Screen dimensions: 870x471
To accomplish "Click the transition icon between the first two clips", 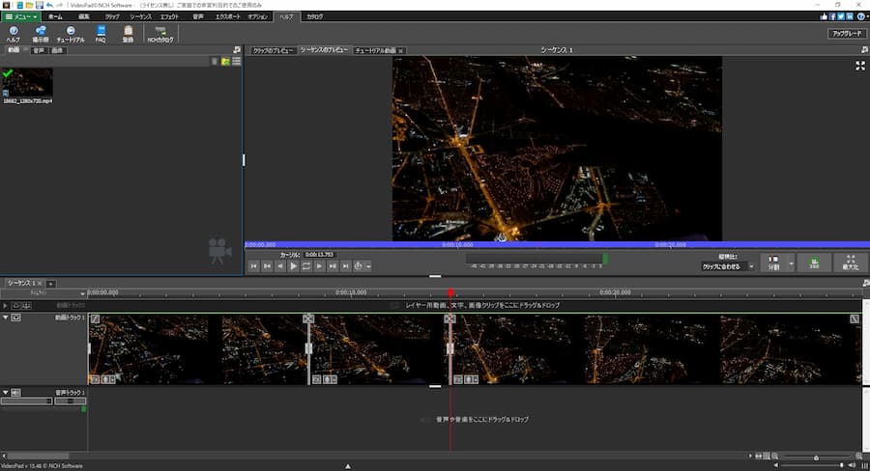I will [308, 319].
